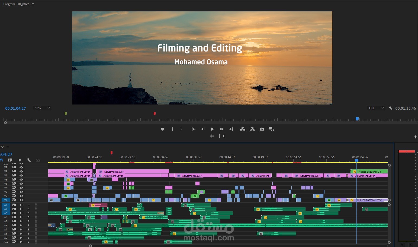
Task: Toggle sync lock for track A4
Action: pyautogui.click(x=14, y=217)
